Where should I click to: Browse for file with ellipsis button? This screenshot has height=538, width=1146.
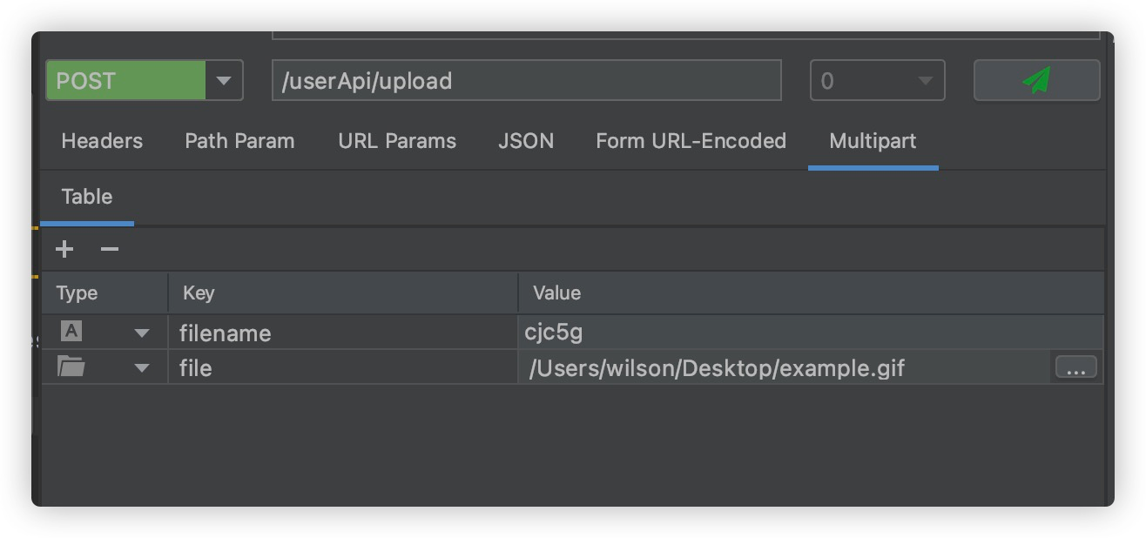click(1075, 368)
